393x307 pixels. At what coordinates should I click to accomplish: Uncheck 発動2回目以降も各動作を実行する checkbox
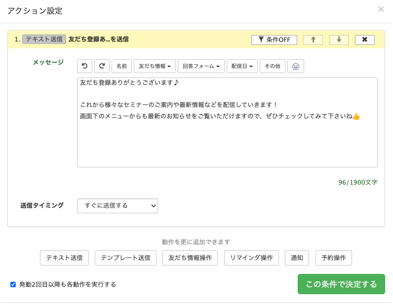(x=13, y=284)
